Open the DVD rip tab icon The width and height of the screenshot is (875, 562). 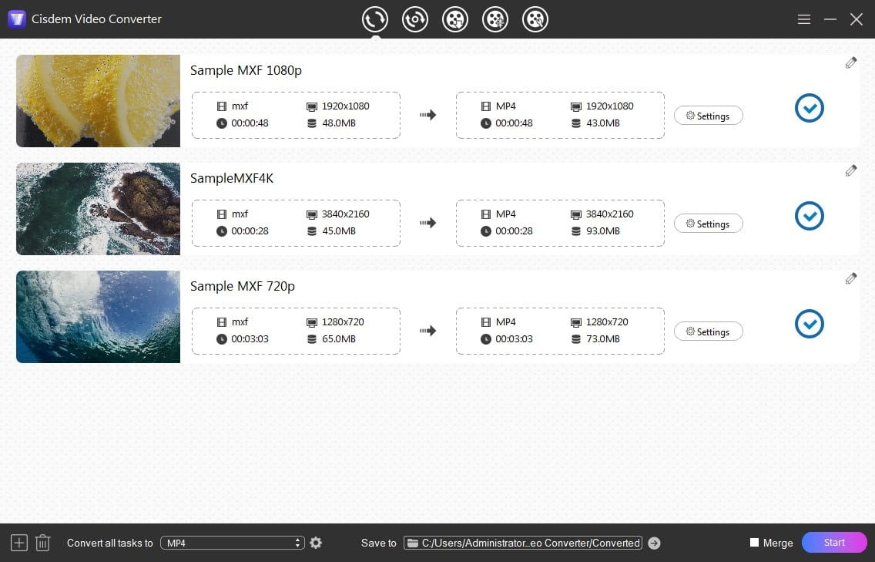[x=415, y=19]
